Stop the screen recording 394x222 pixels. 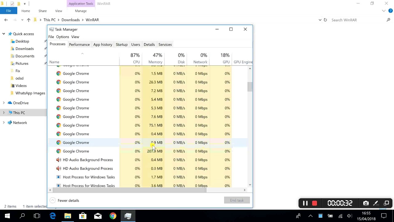(x=314, y=203)
